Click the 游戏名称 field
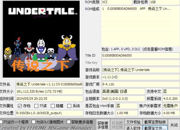The image size is (180, 130). tap(141, 70)
